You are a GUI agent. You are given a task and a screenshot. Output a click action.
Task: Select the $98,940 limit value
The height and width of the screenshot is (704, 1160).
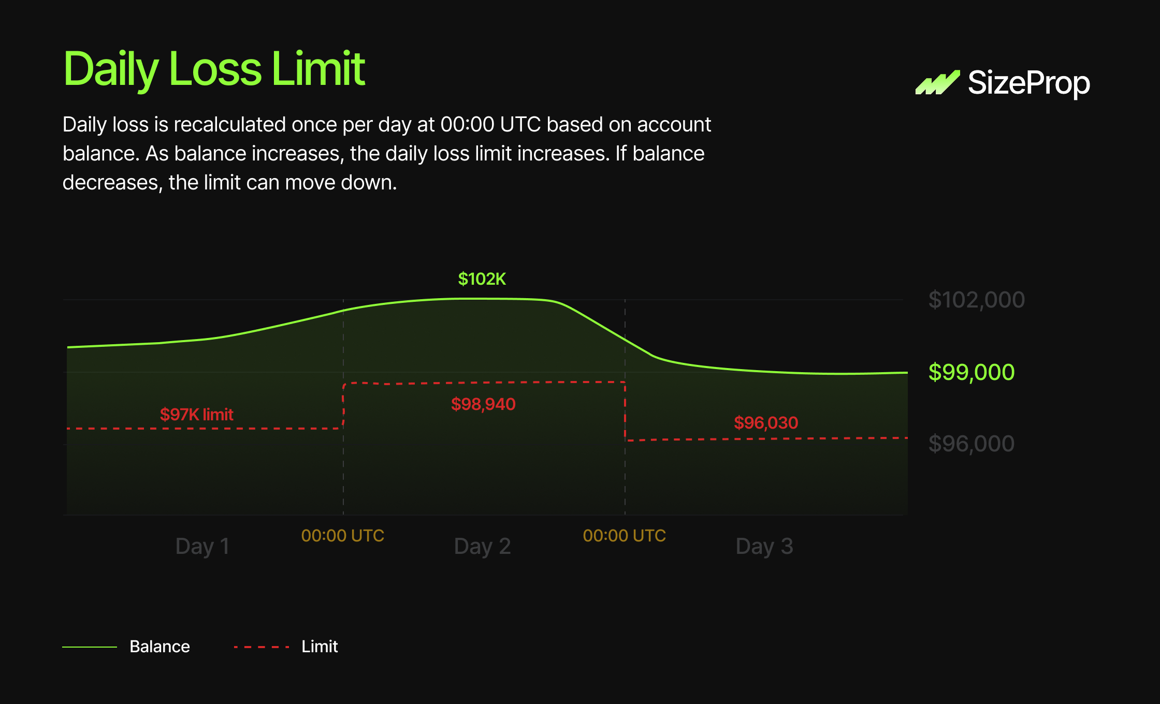[x=483, y=404]
